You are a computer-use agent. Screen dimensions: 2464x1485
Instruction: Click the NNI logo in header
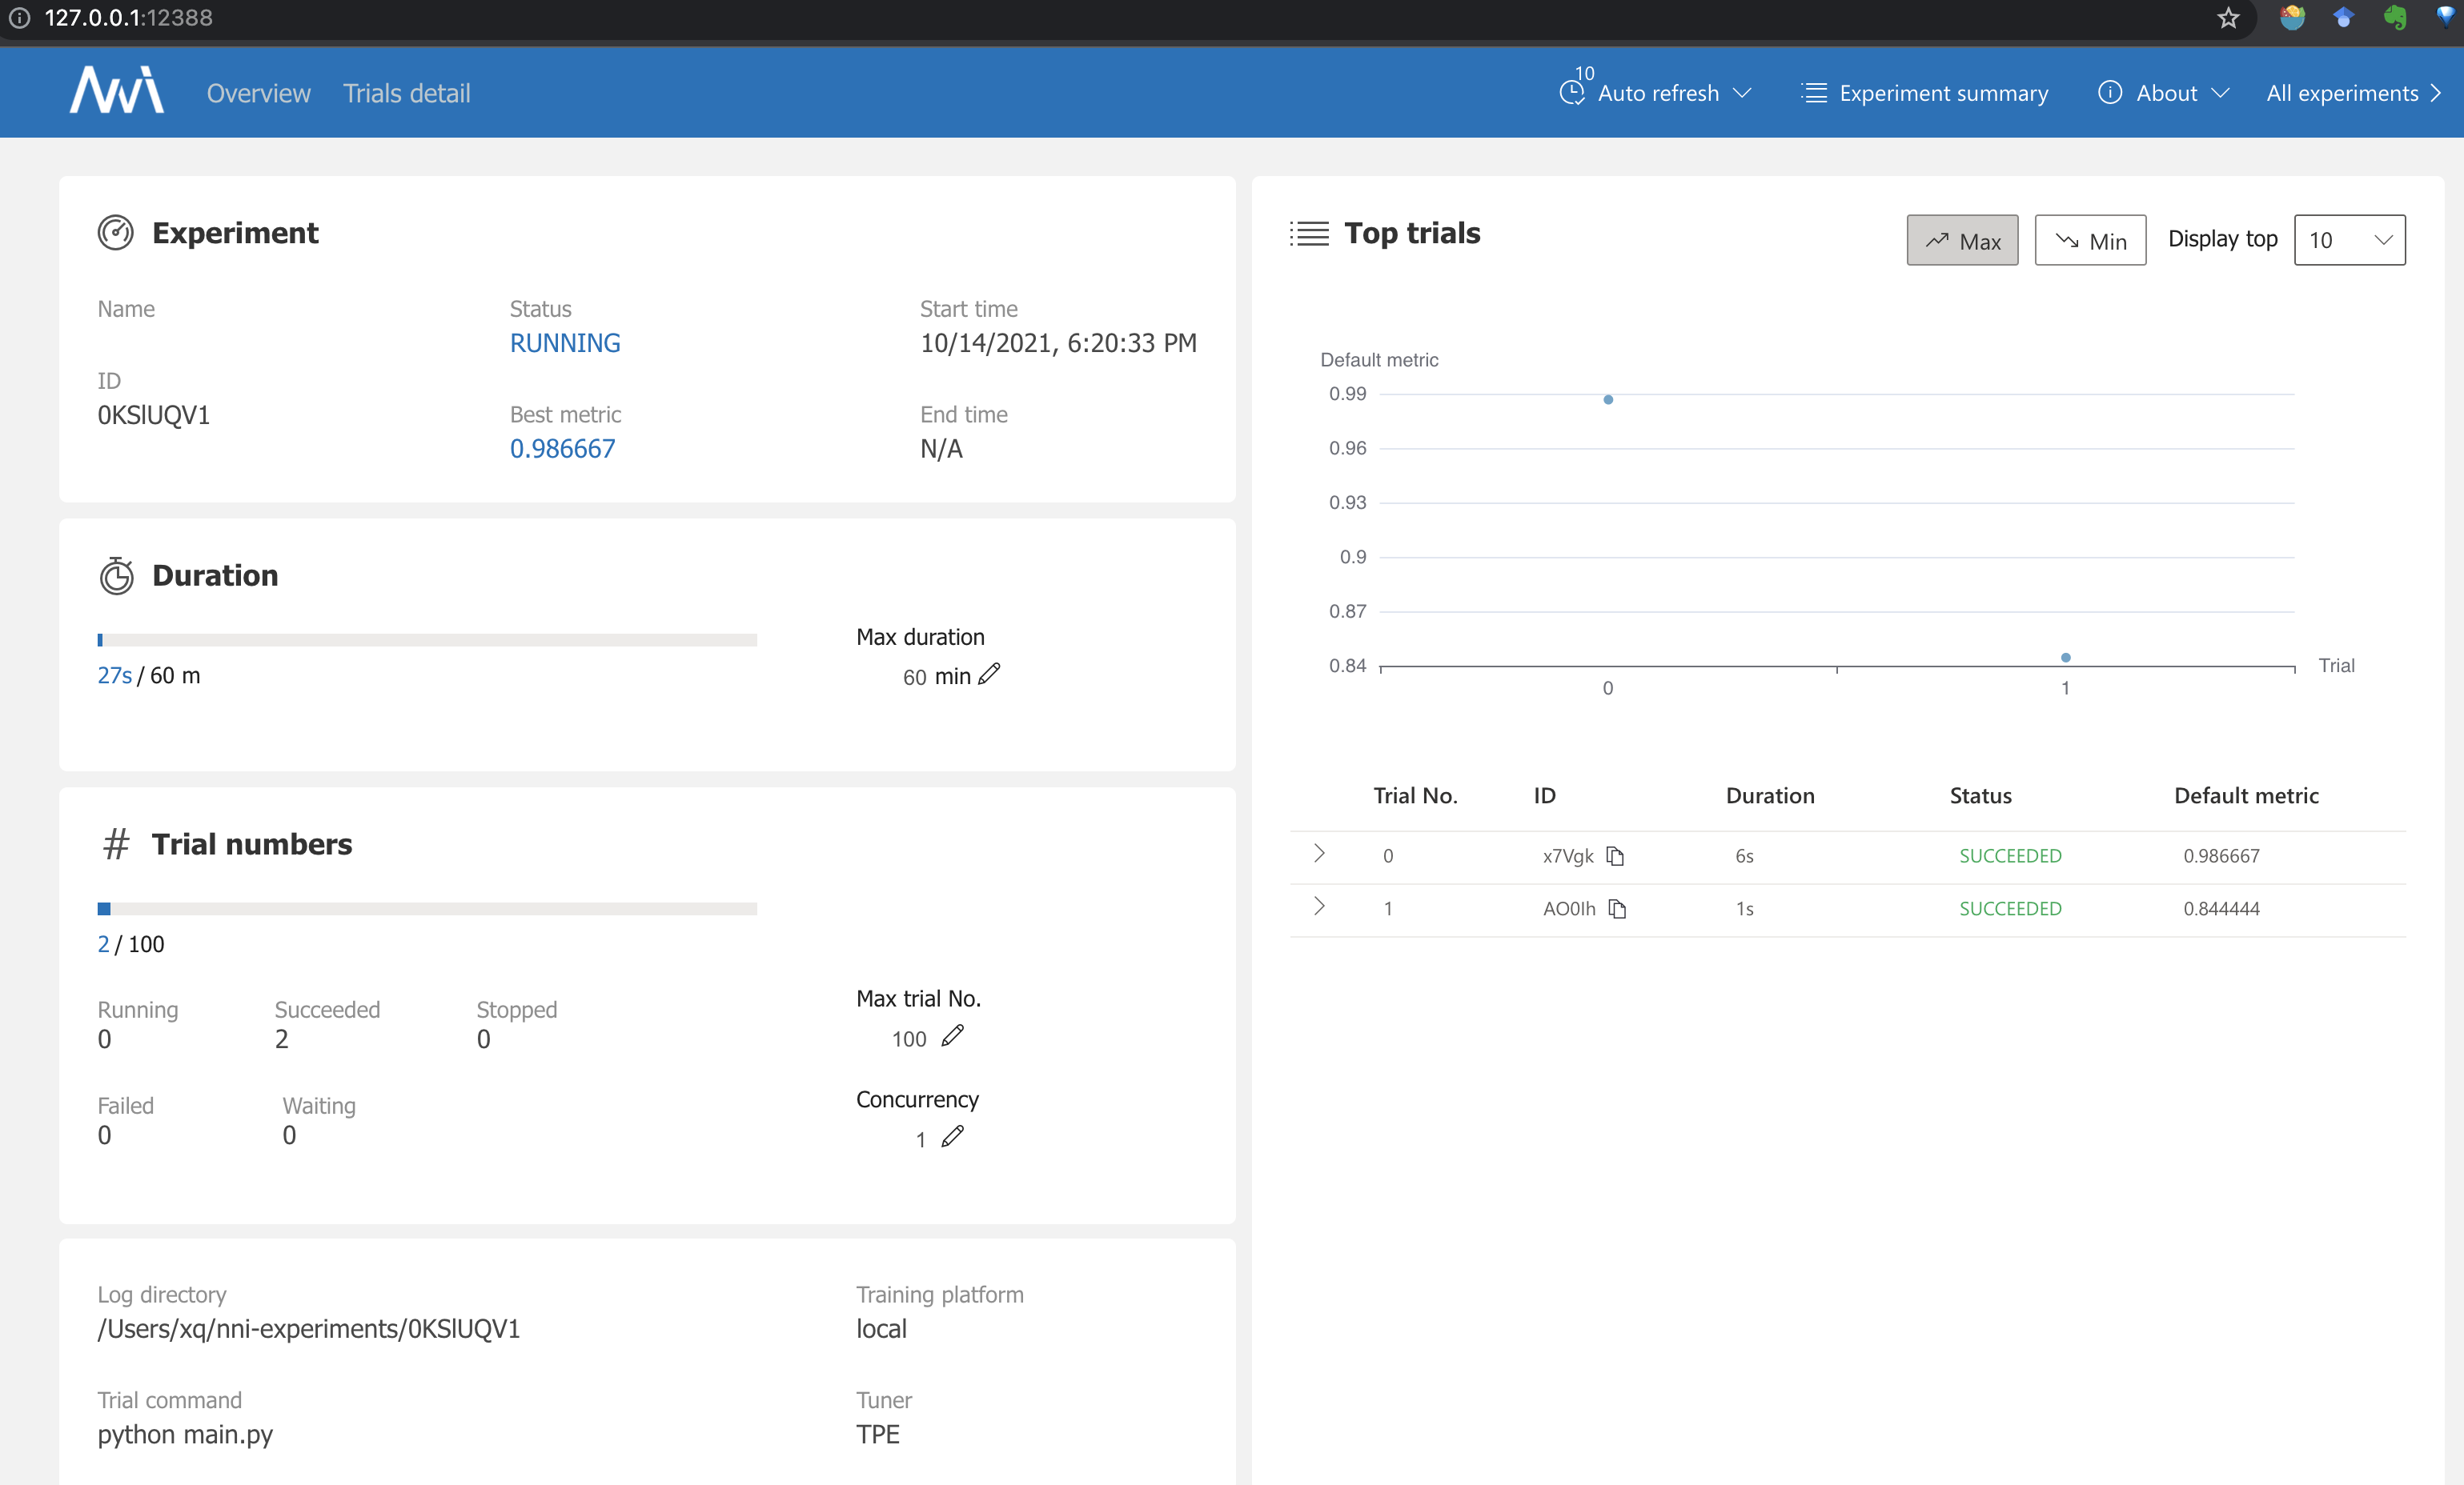tap(116, 91)
